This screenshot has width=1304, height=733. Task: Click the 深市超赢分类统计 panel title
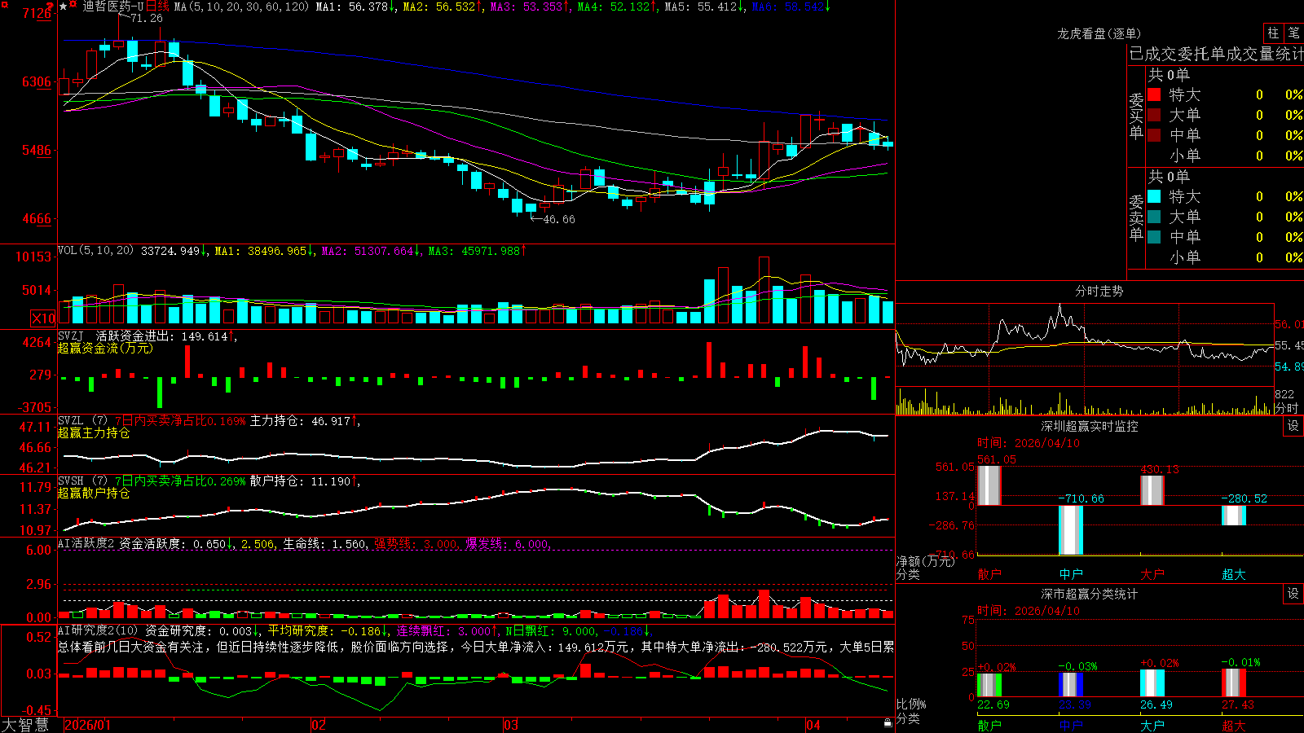point(1090,594)
